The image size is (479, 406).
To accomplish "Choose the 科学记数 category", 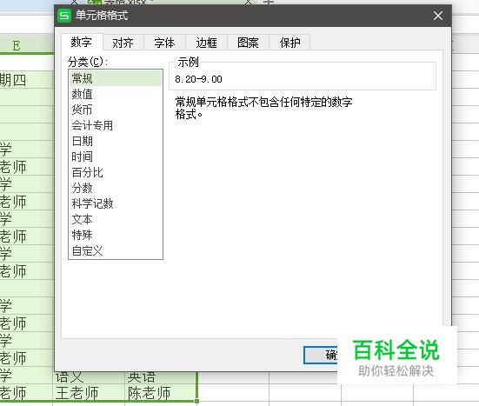I will pos(116,203).
